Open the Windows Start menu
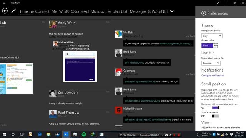Image resolution: width=246 pixels, height=138 pixels. click(x=4, y=135)
